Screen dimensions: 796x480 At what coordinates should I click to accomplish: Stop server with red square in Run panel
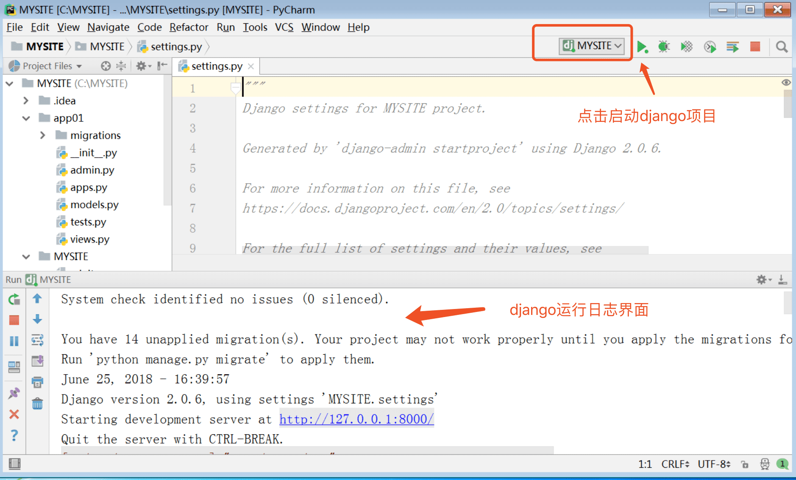click(14, 320)
